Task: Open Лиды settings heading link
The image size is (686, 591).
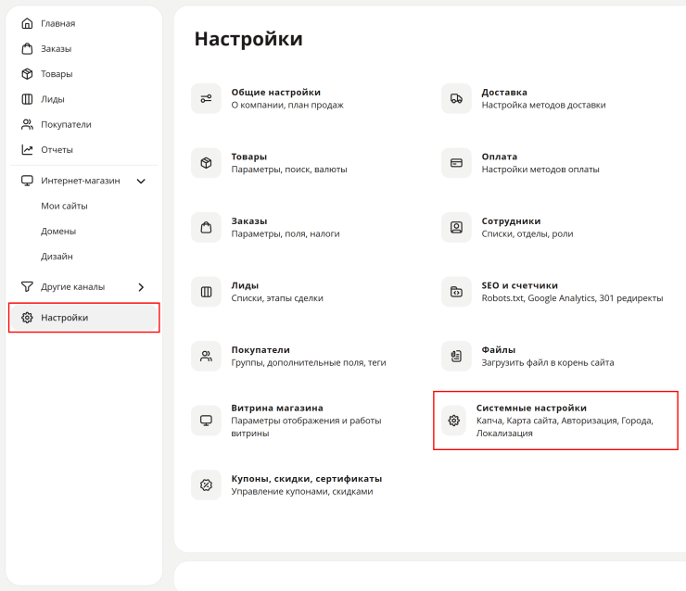Action: click(245, 285)
